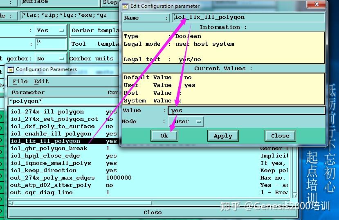The height and width of the screenshot is (220, 339).
Task: Click the Name field showing iol_fix_ill_polygon
Action: pos(248,17)
